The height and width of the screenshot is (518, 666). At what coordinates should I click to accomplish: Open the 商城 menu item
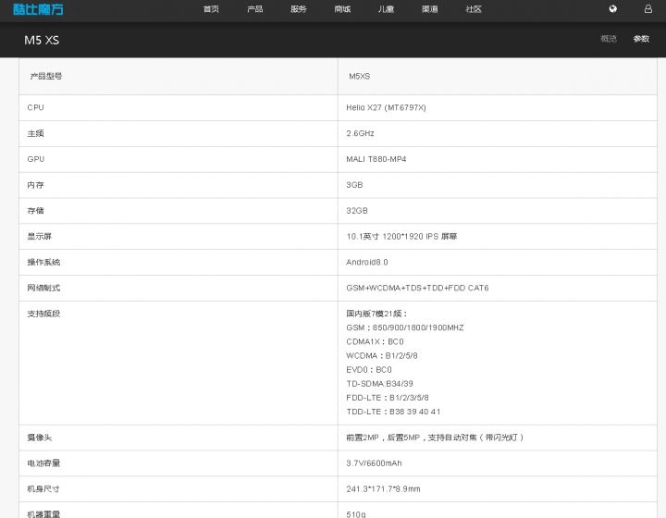tap(342, 9)
